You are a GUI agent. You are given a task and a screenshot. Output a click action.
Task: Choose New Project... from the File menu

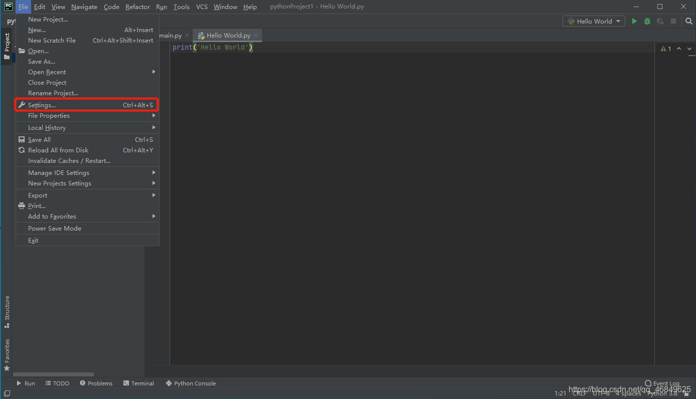pos(87,20)
